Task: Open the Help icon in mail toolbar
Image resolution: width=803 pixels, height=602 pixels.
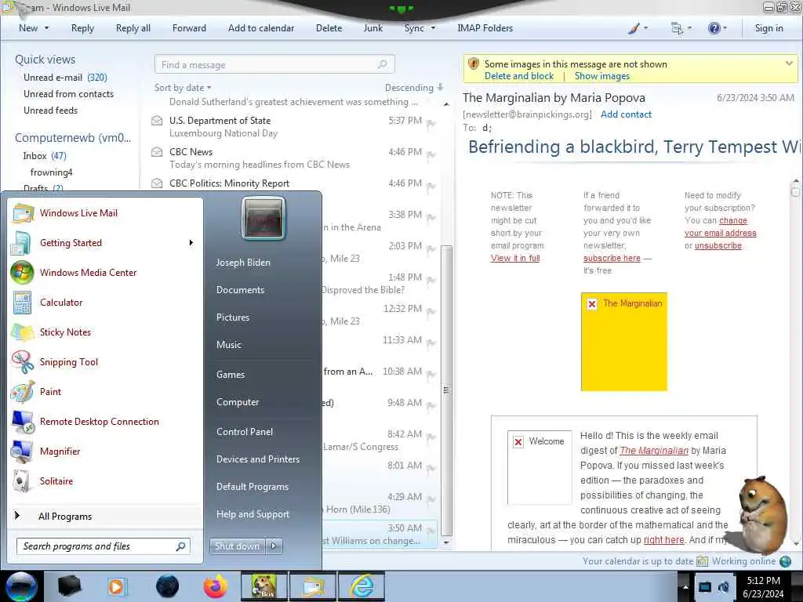Action: (714, 28)
